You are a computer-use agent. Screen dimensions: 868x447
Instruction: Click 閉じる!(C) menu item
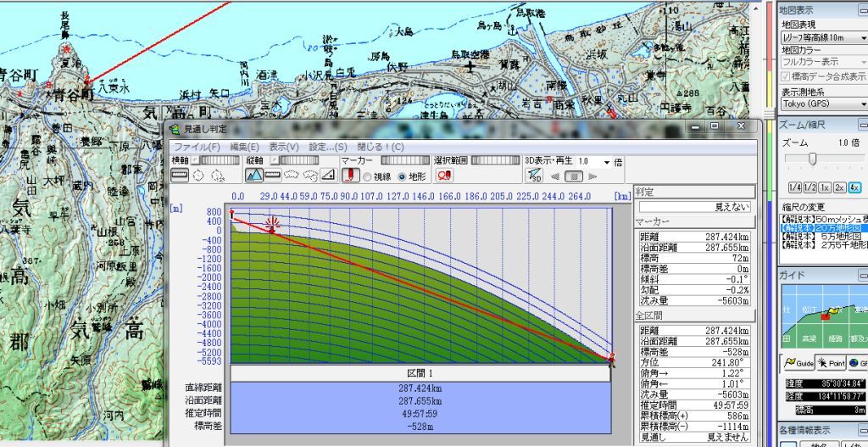381,147
